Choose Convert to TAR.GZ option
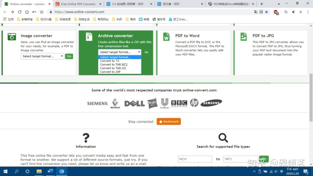The image size is (313, 176). pyautogui.click(x=120, y=68)
